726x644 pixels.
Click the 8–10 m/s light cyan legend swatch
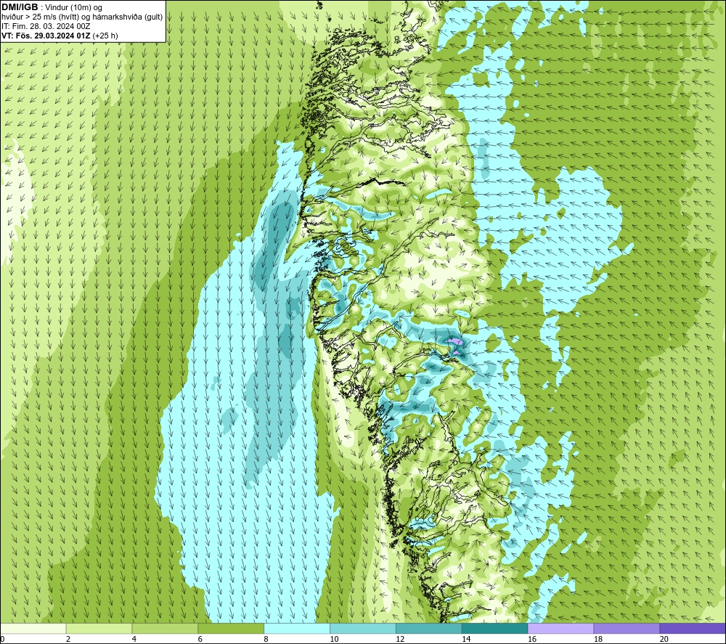click(297, 628)
